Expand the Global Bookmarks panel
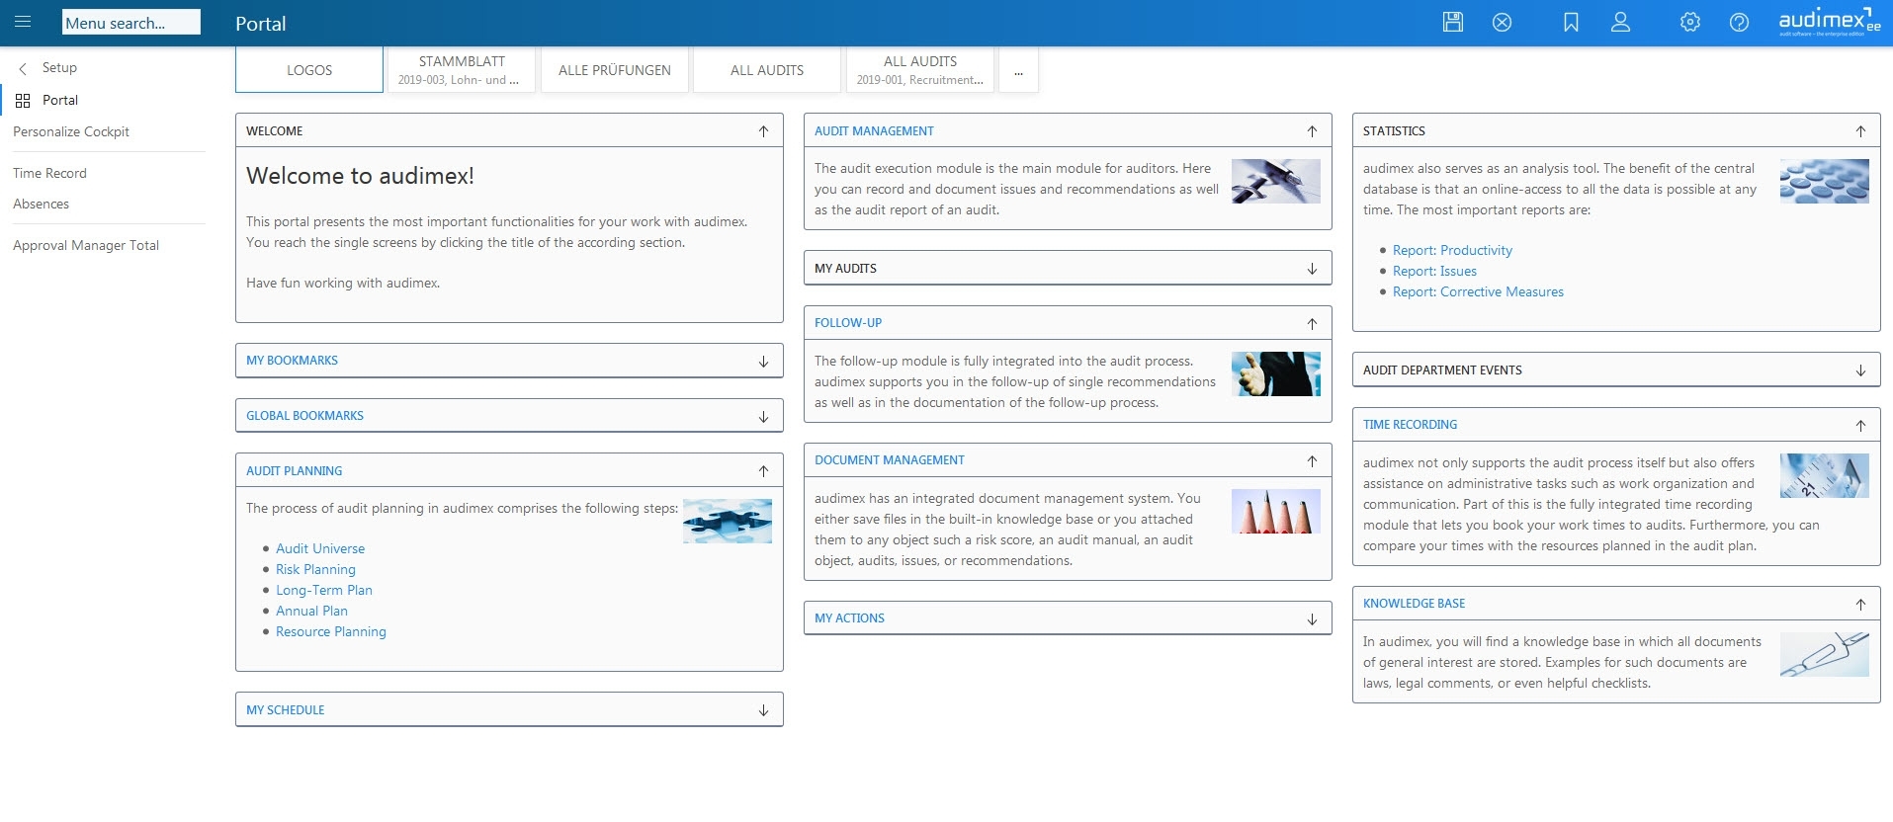This screenshot has width=1893, height=822. [x=763, y=416]
